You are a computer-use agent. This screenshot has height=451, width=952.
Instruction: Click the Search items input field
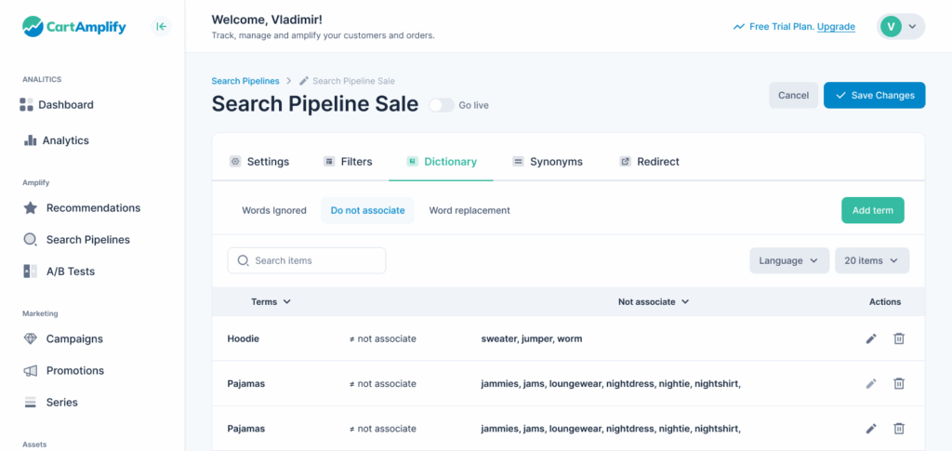tap(307, 260)
